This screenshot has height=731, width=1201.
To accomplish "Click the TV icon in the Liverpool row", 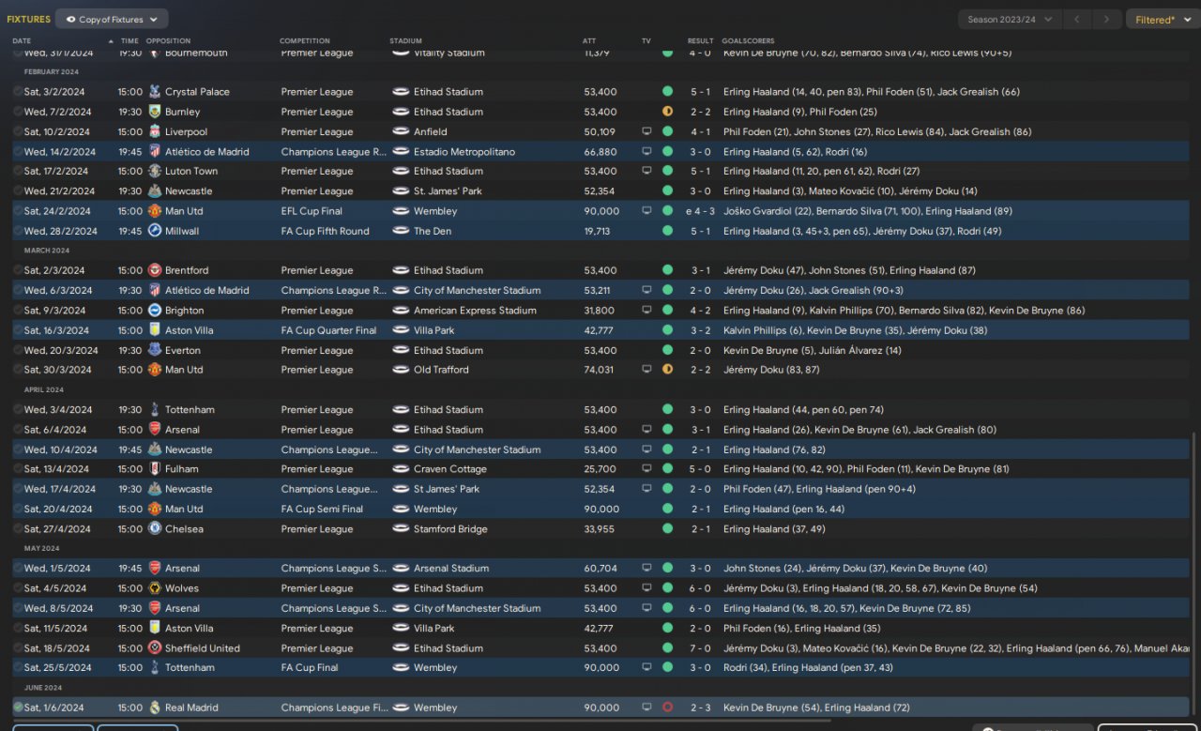I will [646, 132].
